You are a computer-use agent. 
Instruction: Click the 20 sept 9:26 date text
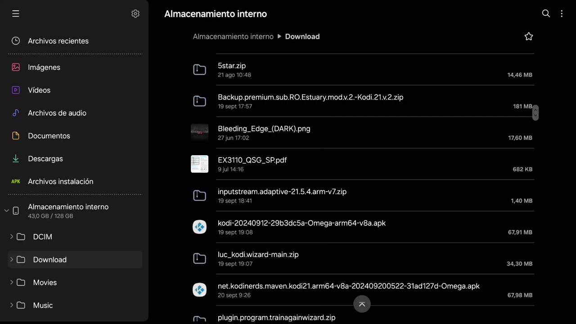tap(234, 295)
